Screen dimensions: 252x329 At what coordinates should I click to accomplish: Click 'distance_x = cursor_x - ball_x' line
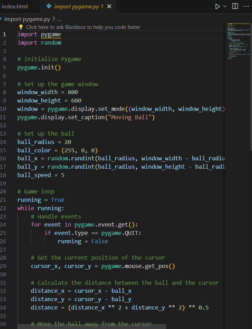[81, 291]
